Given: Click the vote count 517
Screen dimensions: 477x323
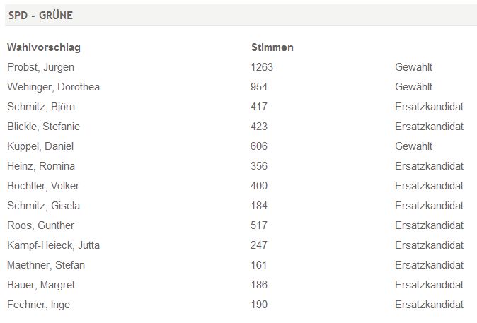Looking at the screenshot, I should tap(259, 225).
